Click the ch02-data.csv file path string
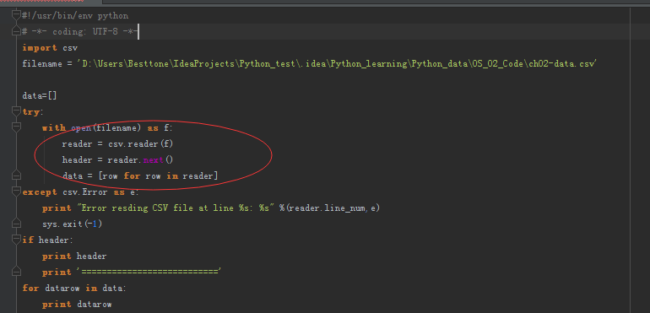 click(x=337, y=64)
